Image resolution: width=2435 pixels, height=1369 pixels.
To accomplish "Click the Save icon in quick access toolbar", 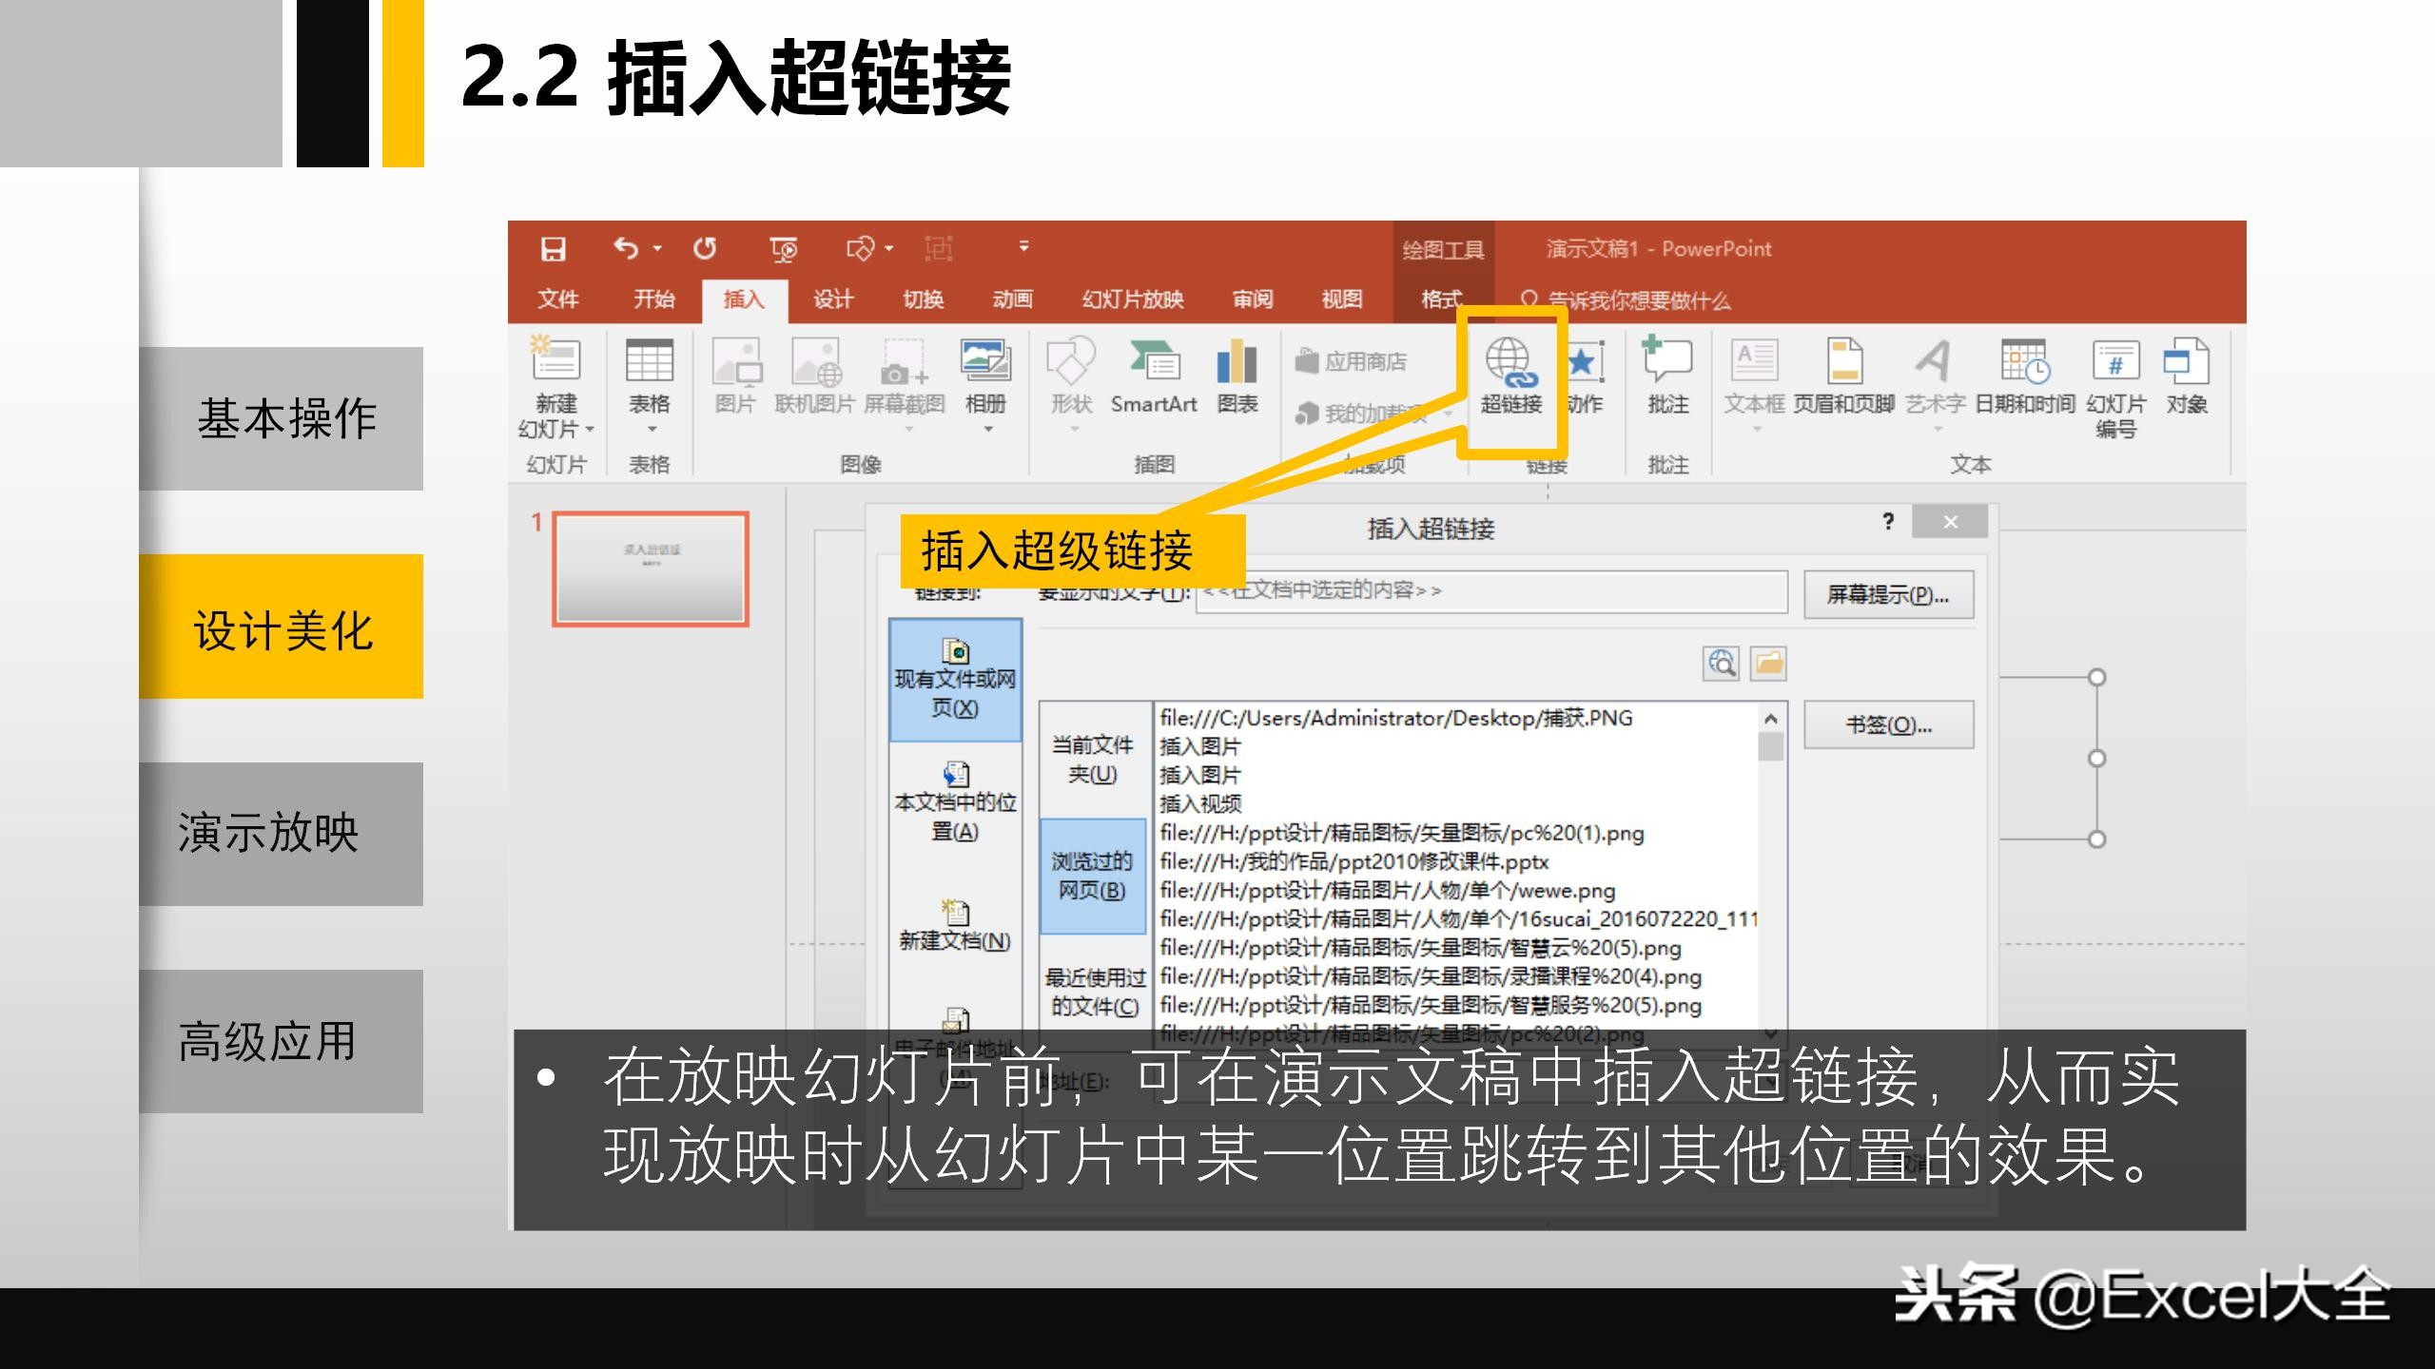I will [555, 248].
